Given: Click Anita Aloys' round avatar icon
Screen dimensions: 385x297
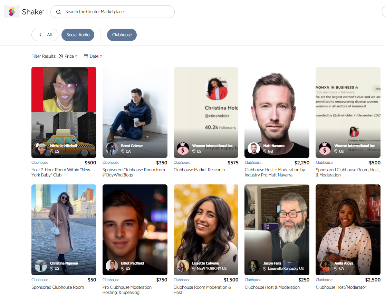Looking at the screenshot, I should pos(325,266).
